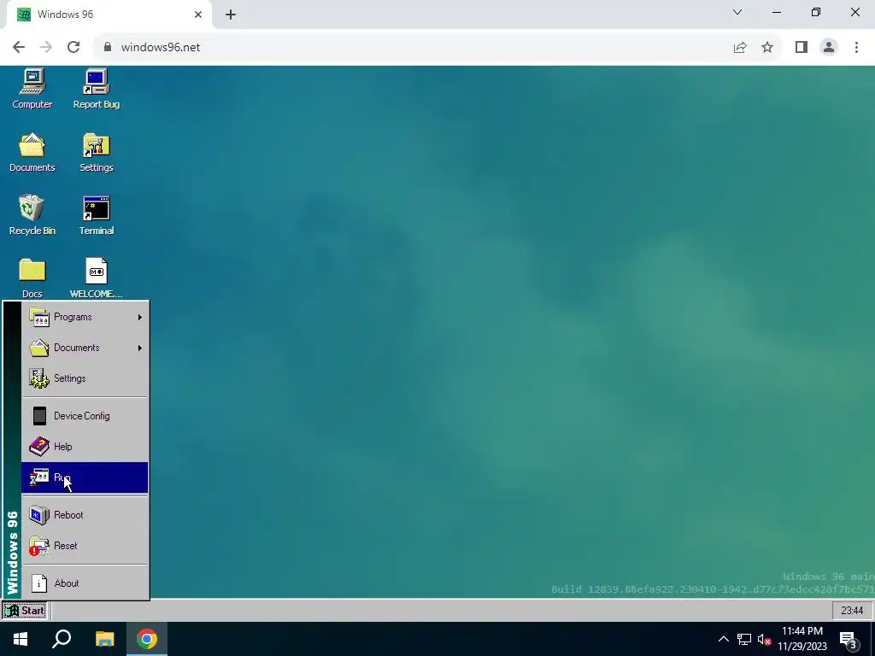Open a new Chrome tab

click(231, 15)
